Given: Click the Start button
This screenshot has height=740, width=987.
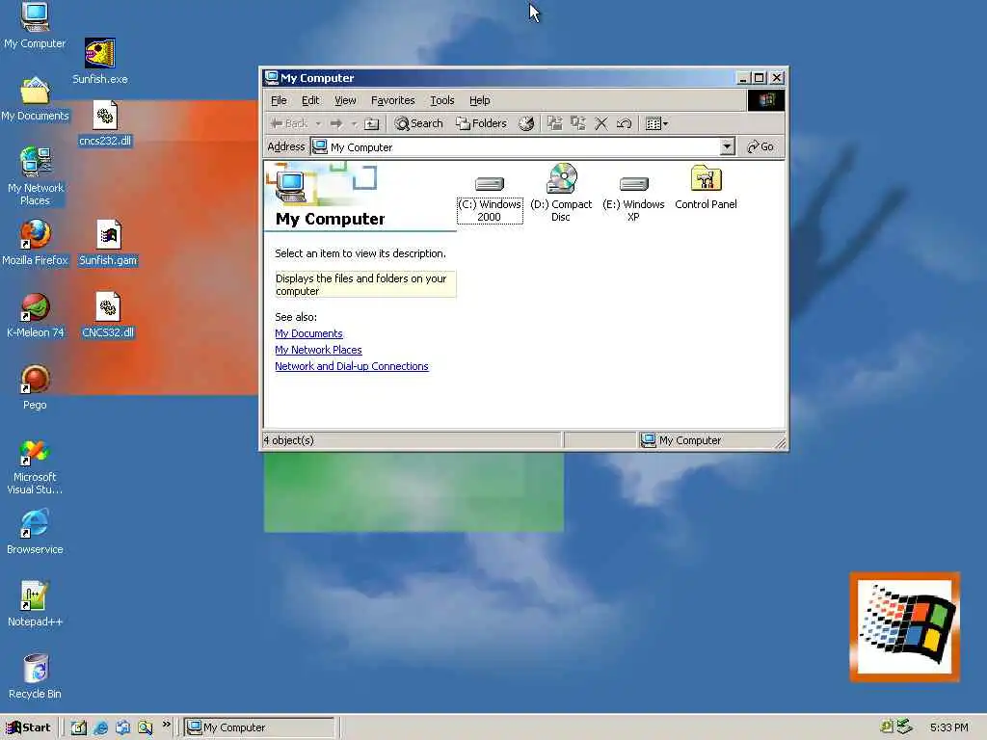Looking at the screenshot, I should (29, 727).
